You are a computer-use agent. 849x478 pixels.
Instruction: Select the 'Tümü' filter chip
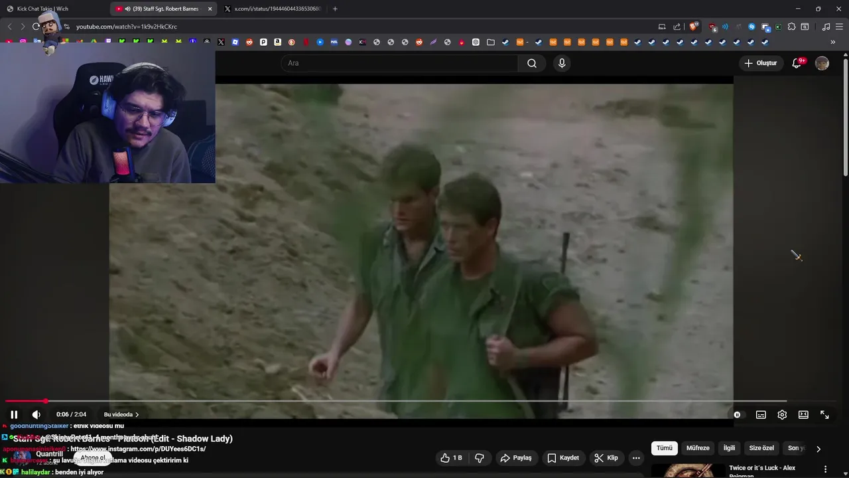click(664, 448)
